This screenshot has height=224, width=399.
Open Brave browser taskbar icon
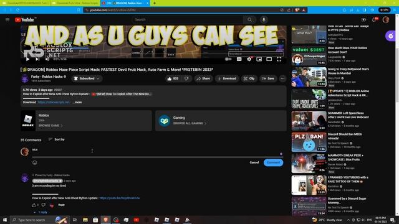point(105,220)
